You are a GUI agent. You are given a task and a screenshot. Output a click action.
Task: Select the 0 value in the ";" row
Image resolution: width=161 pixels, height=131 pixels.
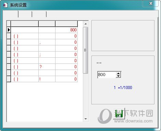[x=66, y=55]
